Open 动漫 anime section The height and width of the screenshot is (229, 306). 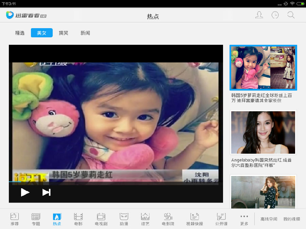[124, 219]
